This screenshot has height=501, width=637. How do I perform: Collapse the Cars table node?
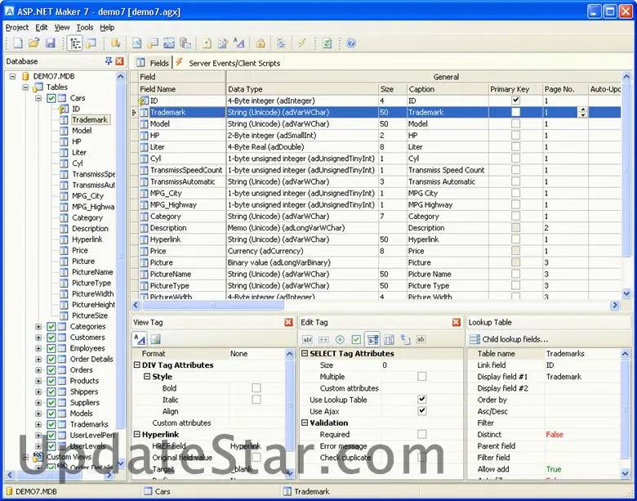[x=38, y=98]
